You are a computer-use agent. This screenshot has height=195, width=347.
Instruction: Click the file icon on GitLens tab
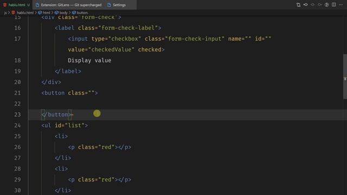37,5
